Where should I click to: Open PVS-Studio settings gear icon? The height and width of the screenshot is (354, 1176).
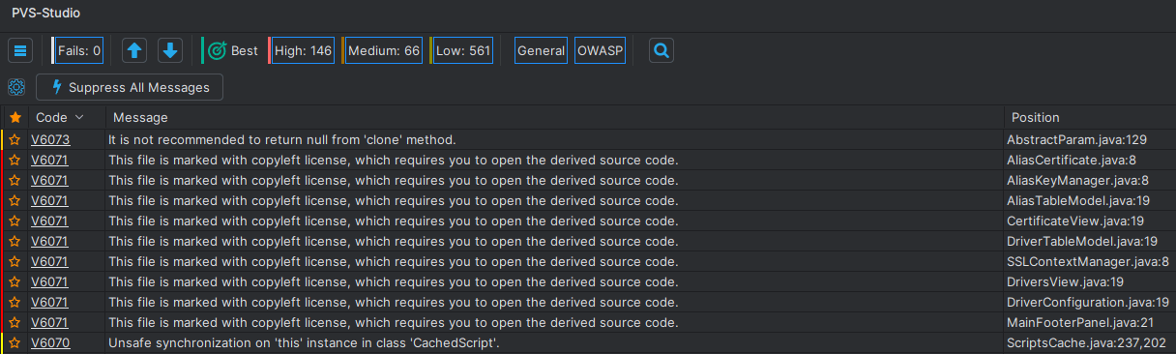[16, 87]
